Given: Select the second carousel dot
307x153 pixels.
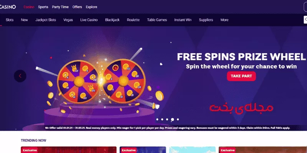Looking at the screenshot, I should (x=162, y=119).
